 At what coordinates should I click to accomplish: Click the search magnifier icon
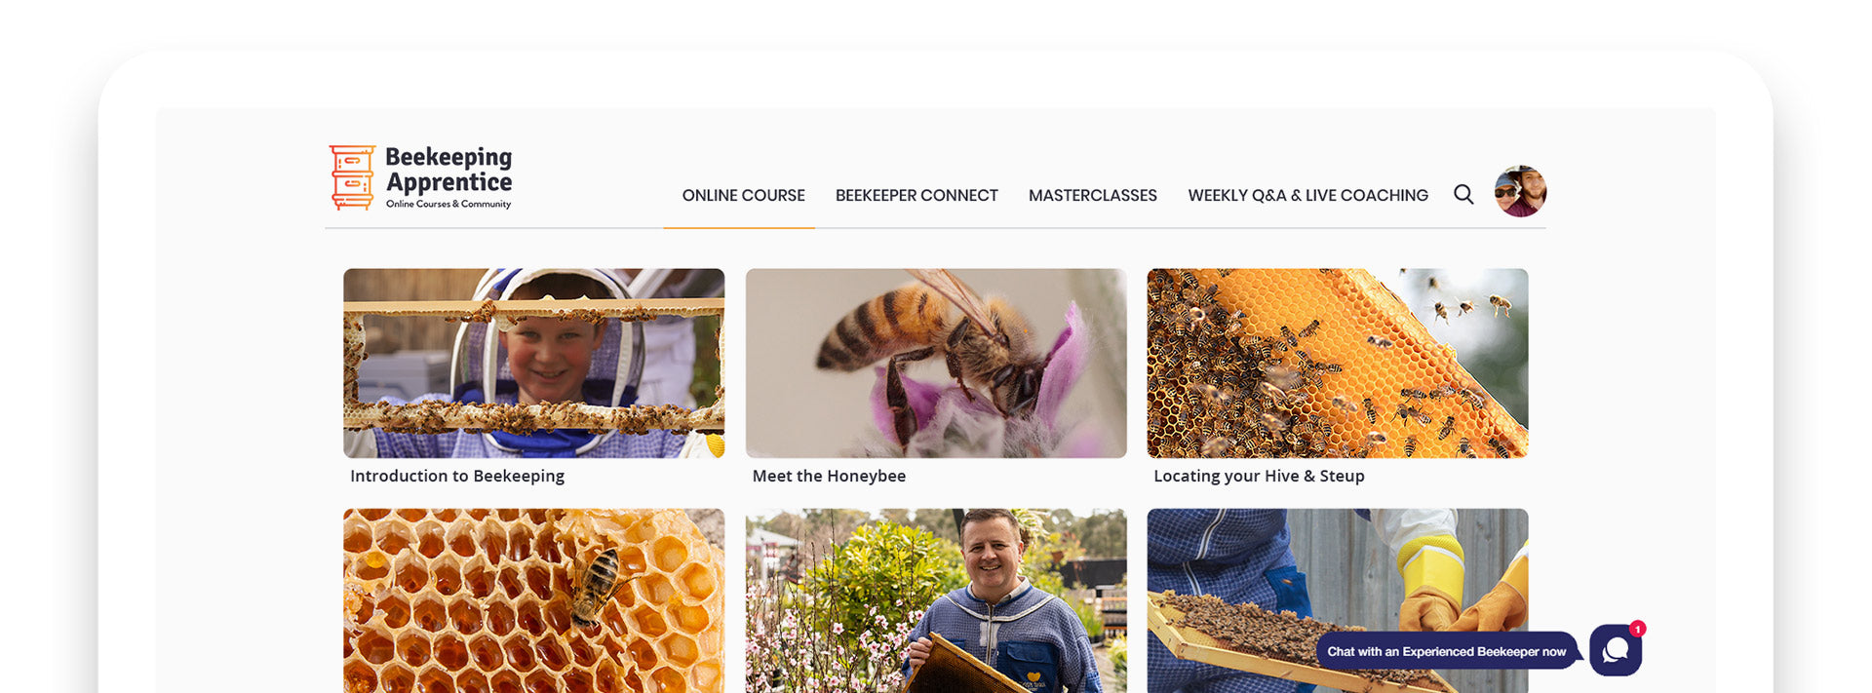point(1463,194)
